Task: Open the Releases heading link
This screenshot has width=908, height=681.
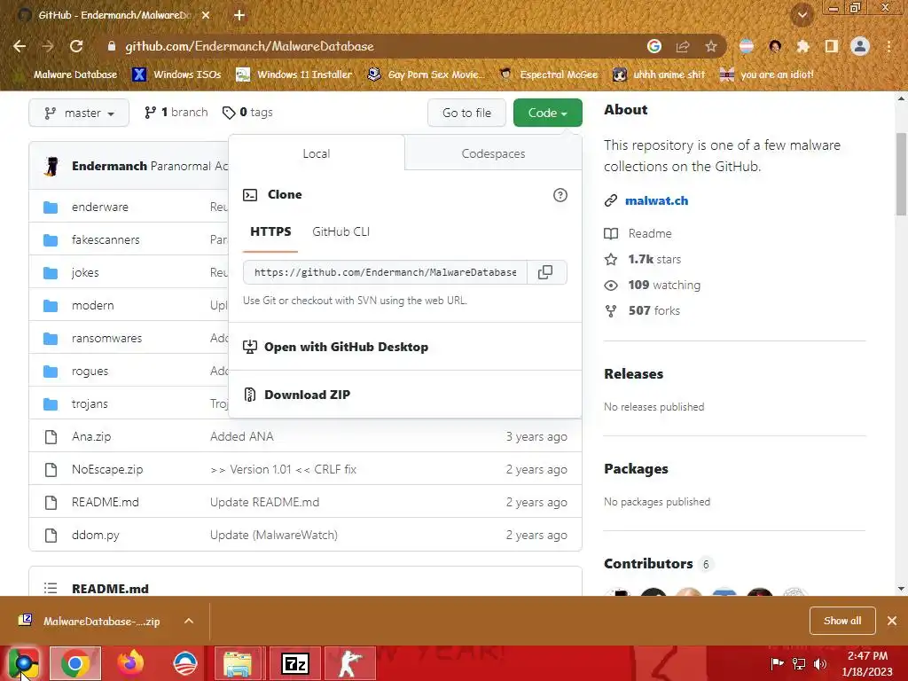Action: tap(633, 374)
